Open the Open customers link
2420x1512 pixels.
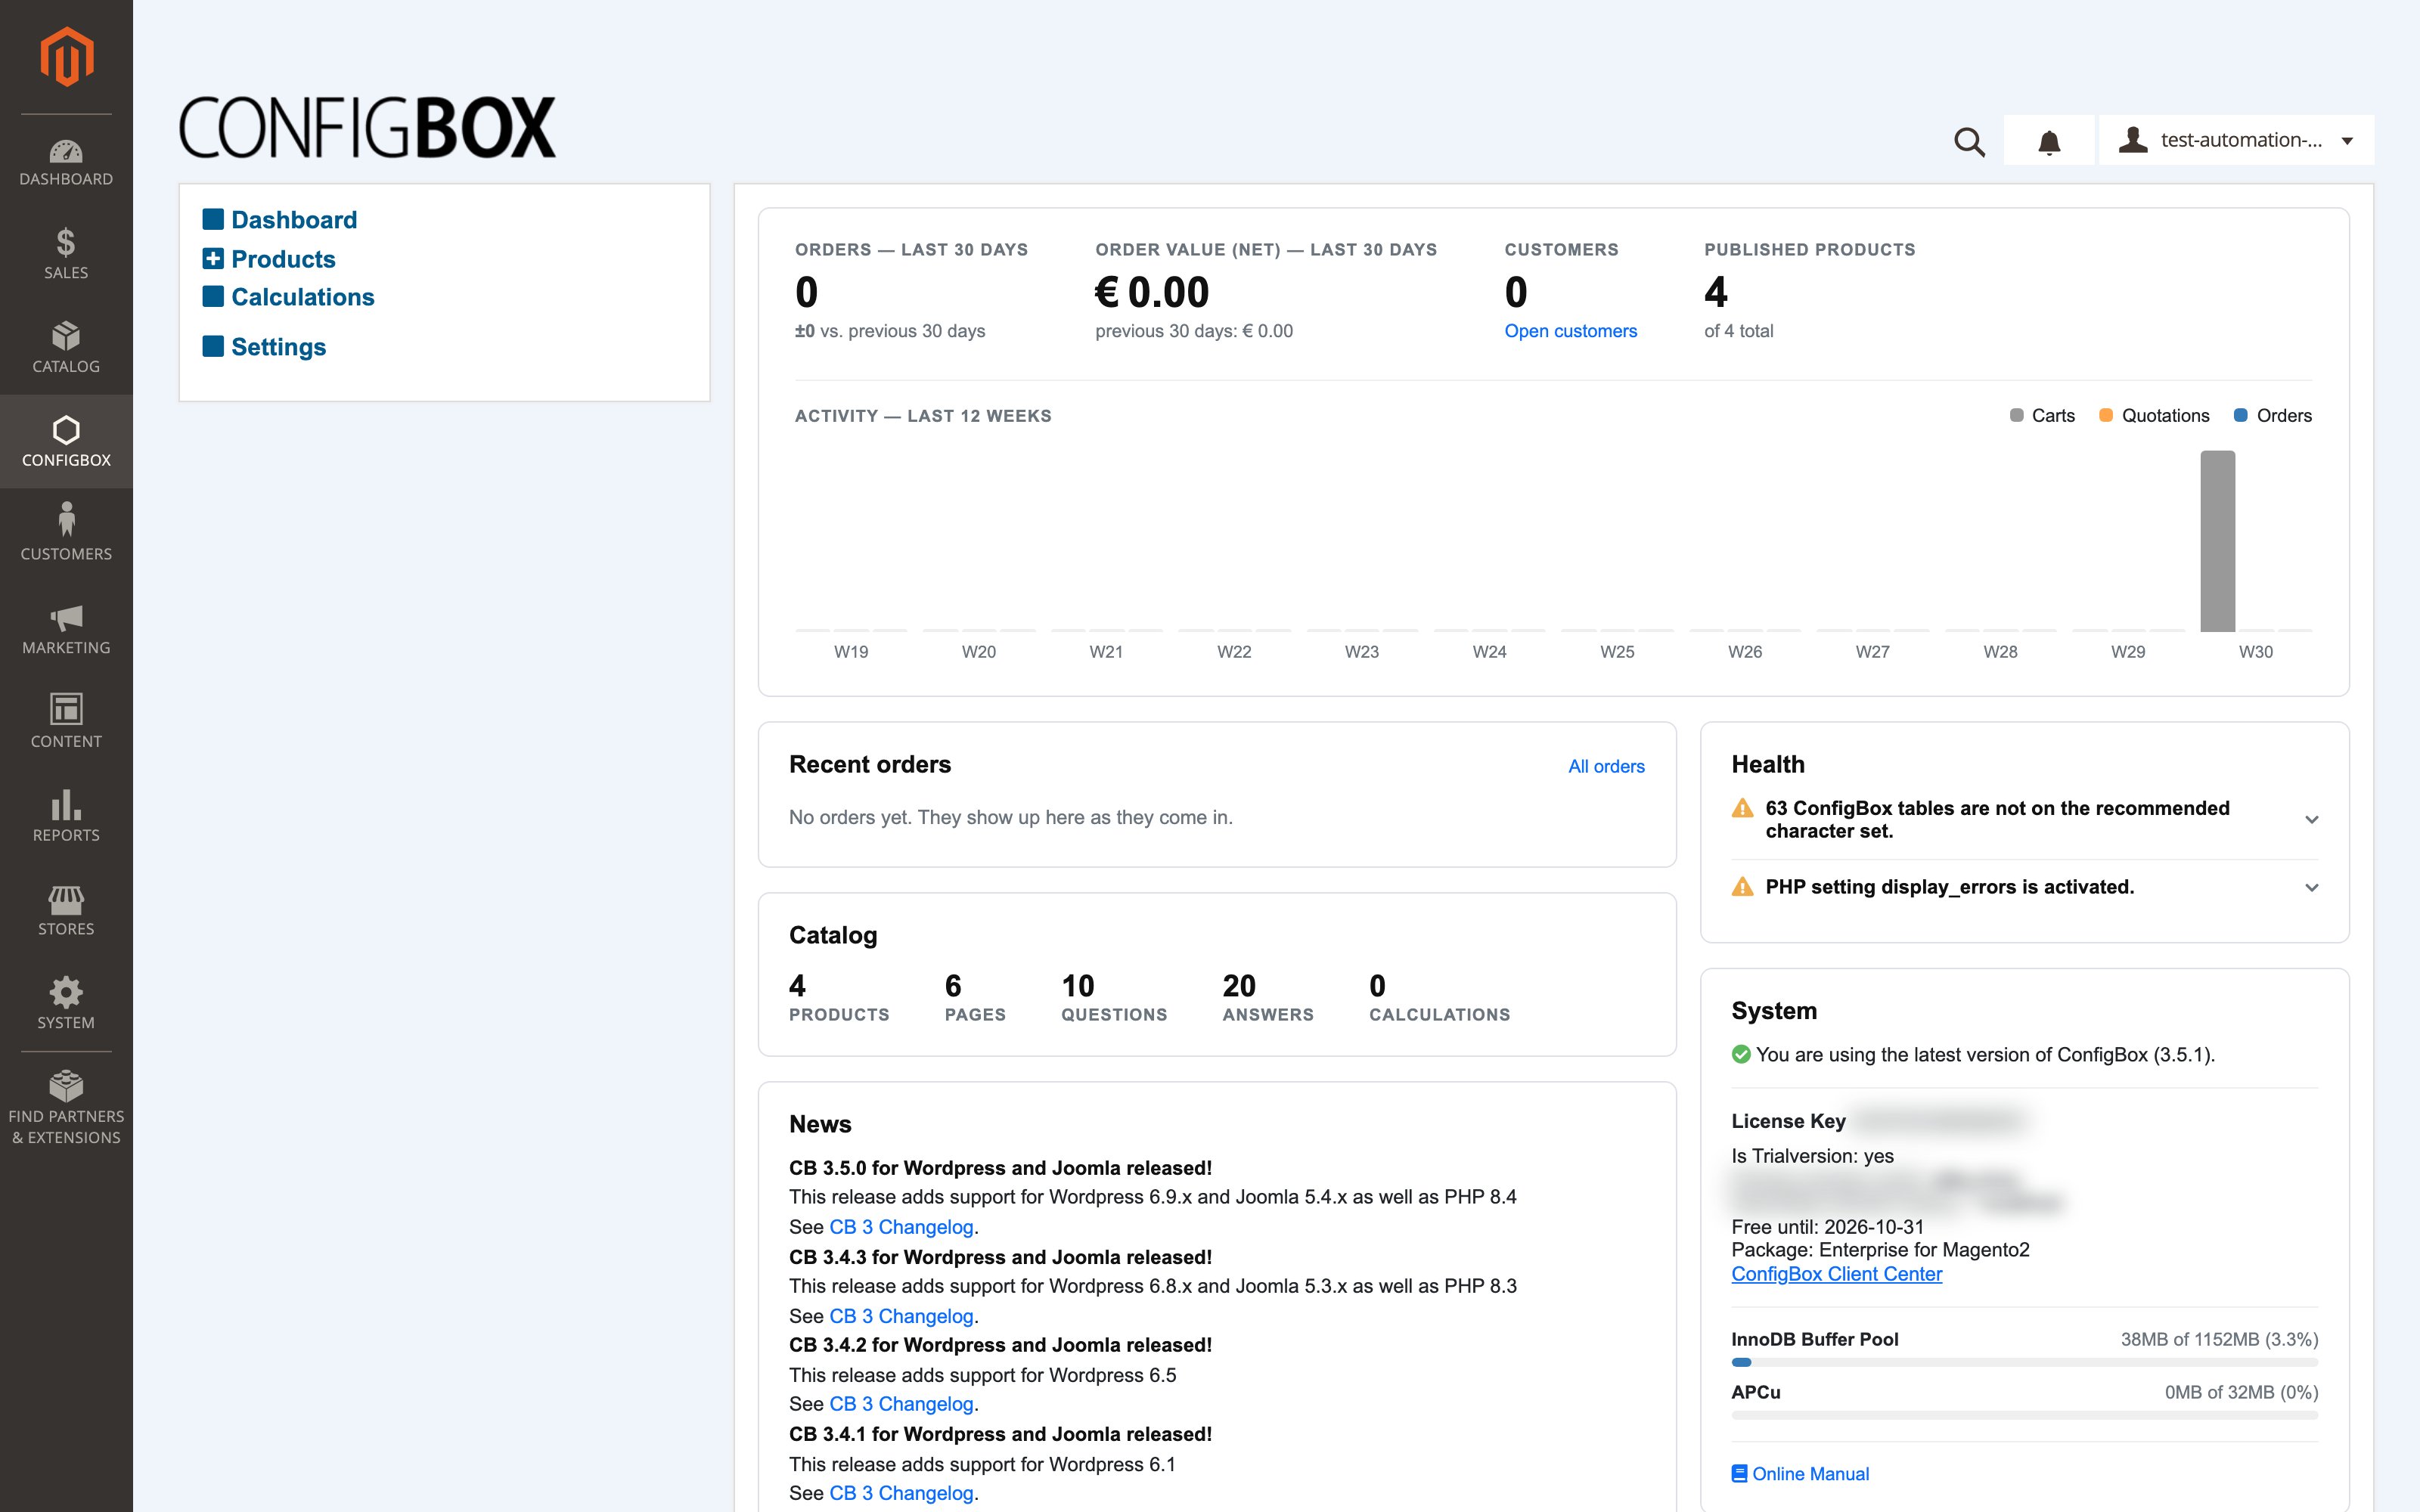1570,331
